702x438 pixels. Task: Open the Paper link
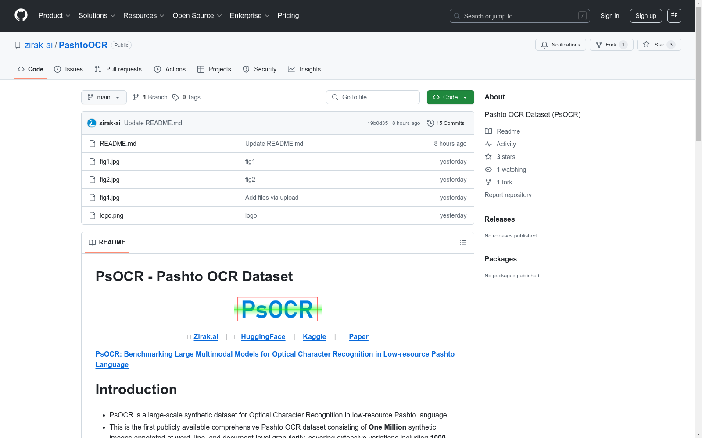pos(359,336)
